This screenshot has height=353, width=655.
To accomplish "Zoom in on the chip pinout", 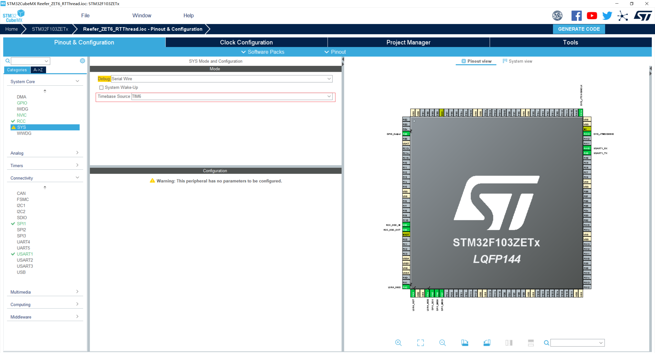I will click(x=398, y=343).
